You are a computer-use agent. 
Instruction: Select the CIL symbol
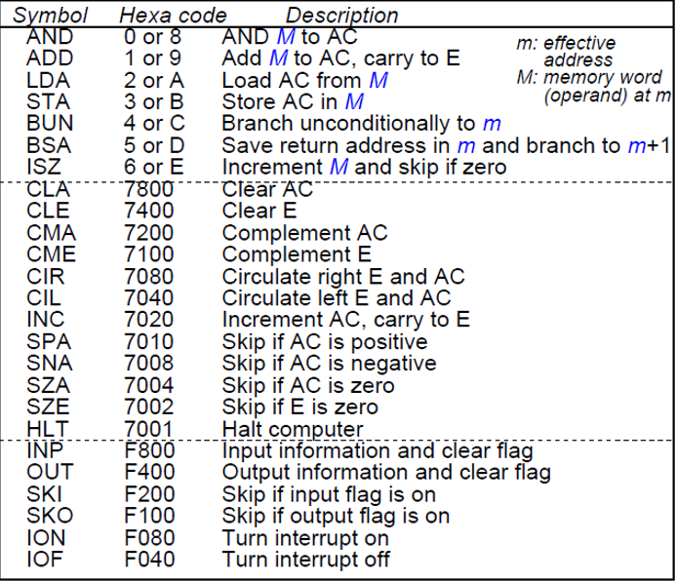tap(44, 298)
